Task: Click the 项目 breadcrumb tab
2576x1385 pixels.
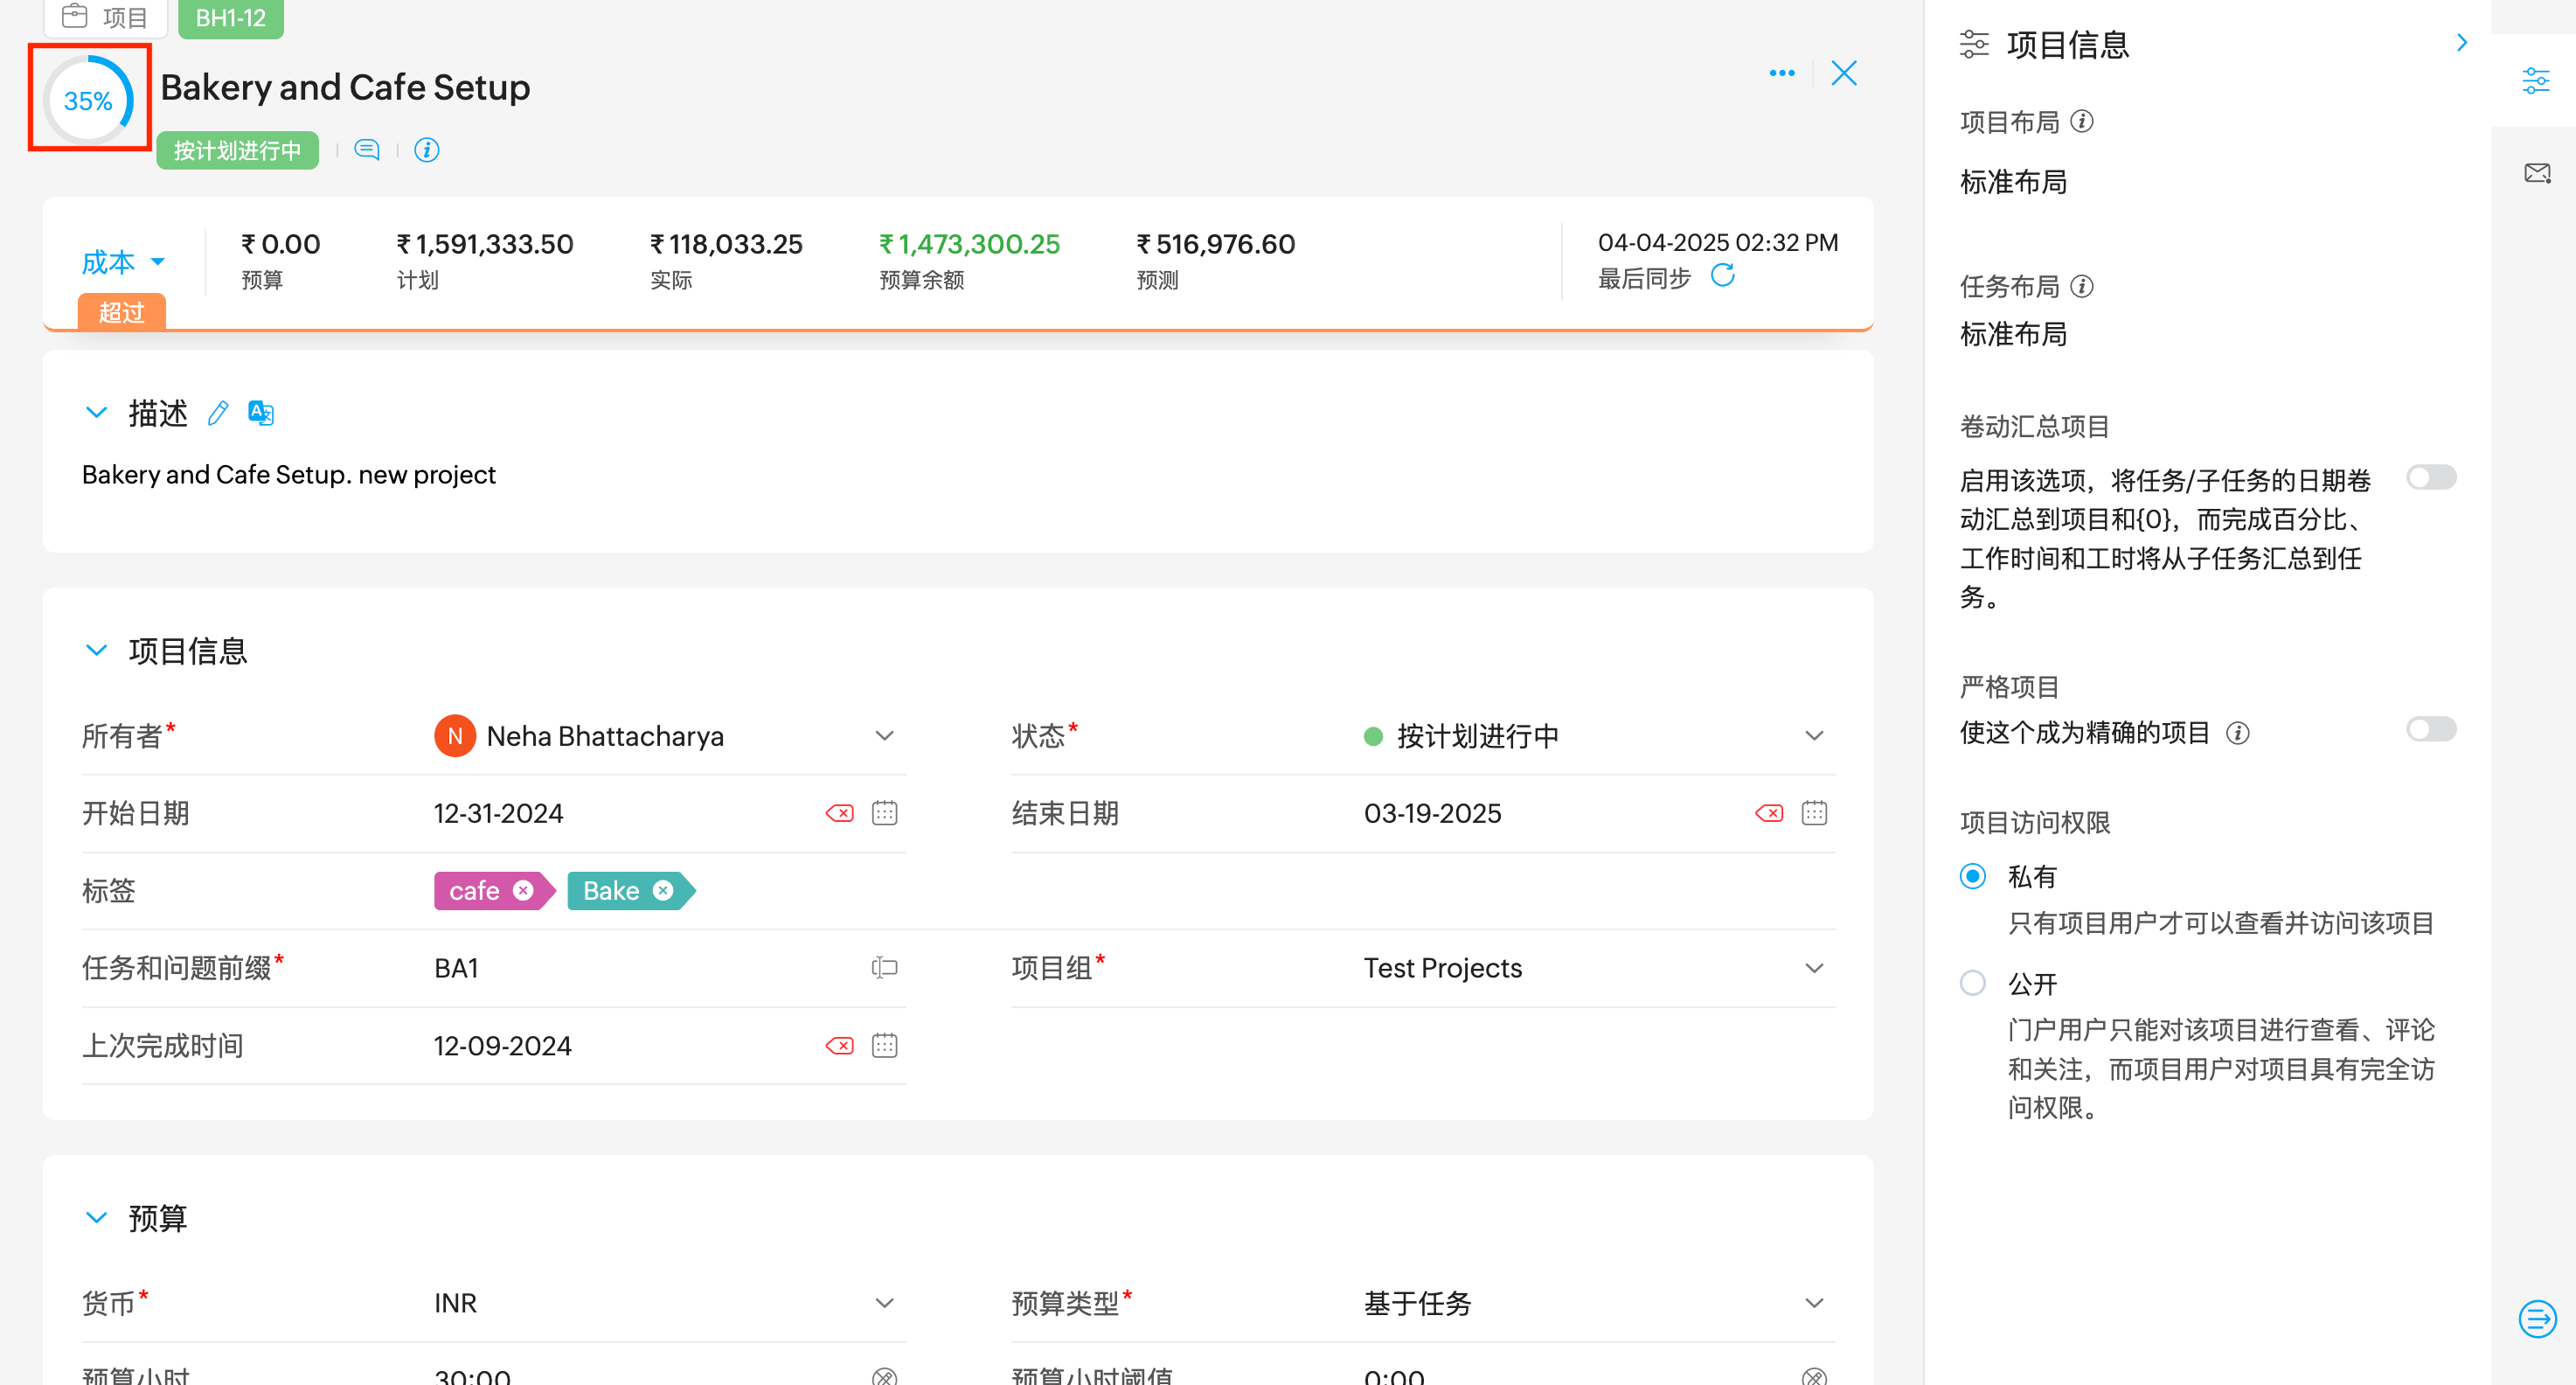Action: pos(106,17)
